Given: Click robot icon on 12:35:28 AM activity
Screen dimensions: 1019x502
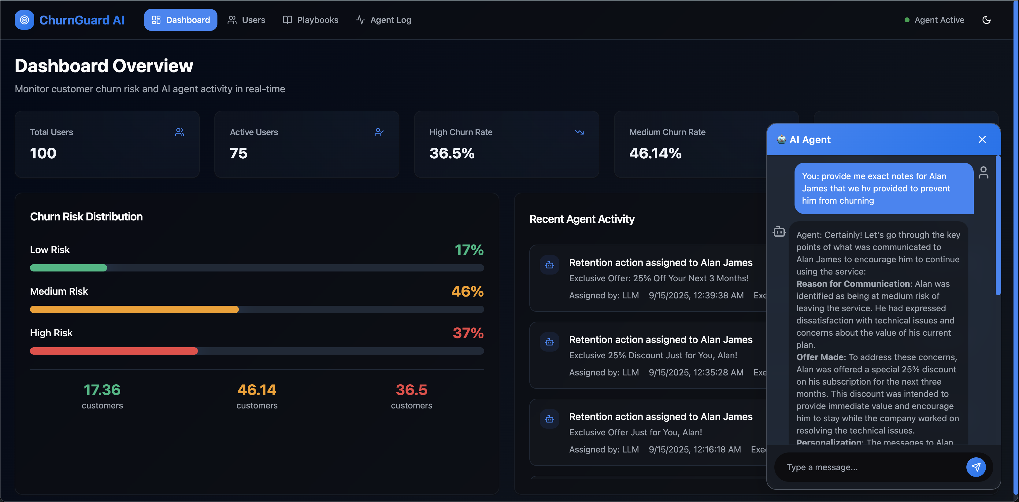Looking at the screenshot, I should coord(550,342).
